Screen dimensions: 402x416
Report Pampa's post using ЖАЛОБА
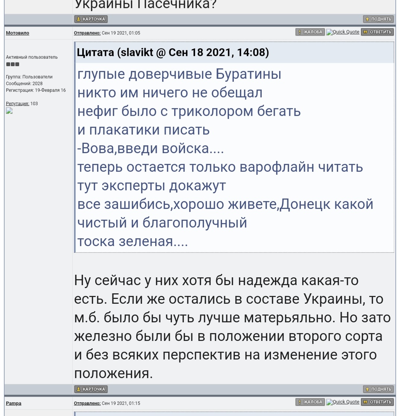tap(310, 402)
